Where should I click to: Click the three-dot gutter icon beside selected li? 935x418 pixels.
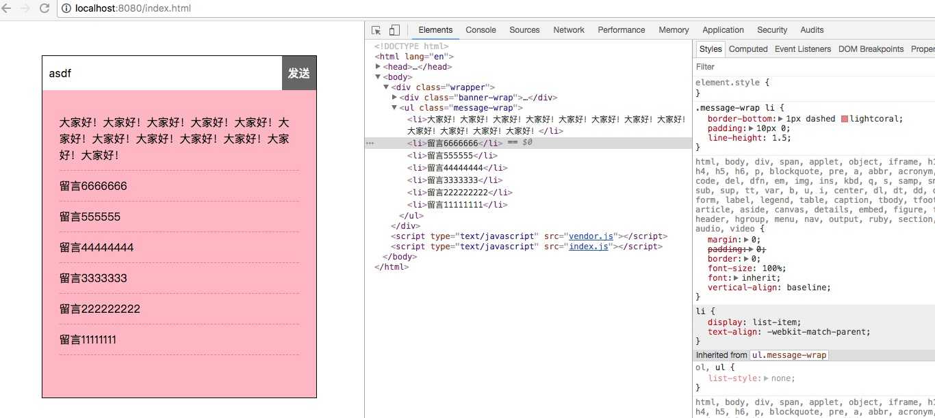click(370, 143)
